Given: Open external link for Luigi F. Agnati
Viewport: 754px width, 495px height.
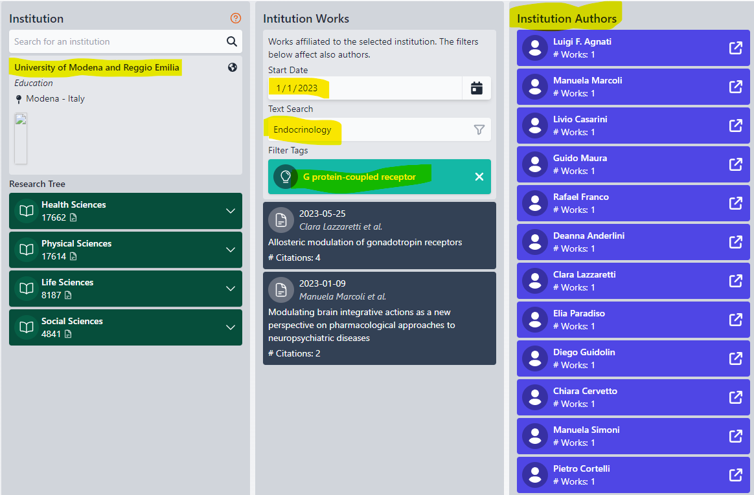Looking at the screenshot, I should [x=736, y=48].
